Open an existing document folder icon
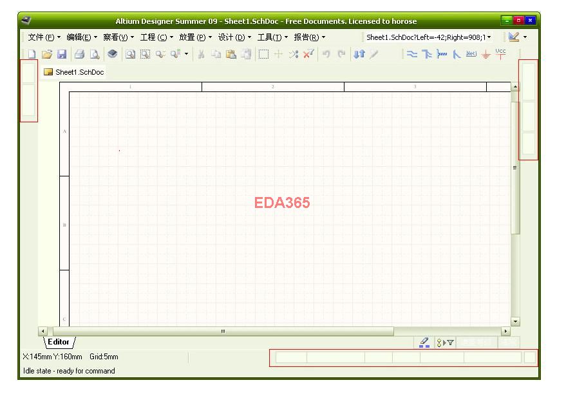 click(x=47, y=54)
